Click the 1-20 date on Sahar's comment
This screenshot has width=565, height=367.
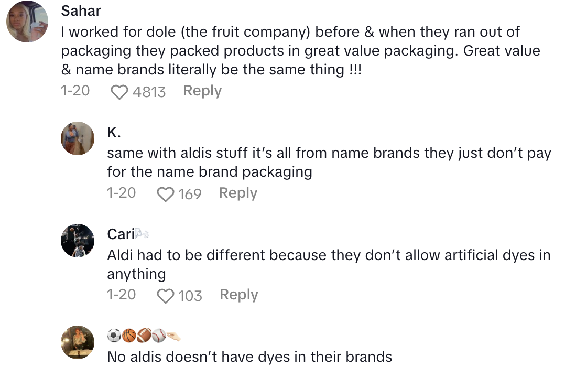(x=75, y=91)
